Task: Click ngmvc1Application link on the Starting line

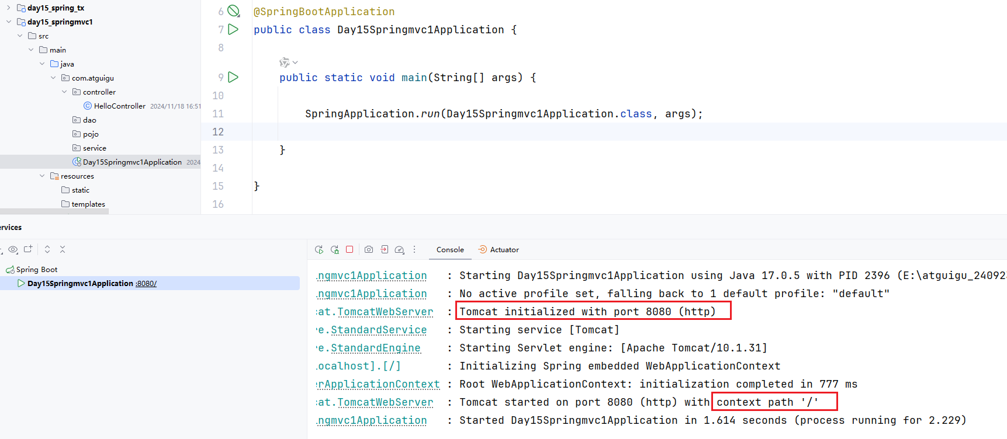Action: [x=372, y=276]
